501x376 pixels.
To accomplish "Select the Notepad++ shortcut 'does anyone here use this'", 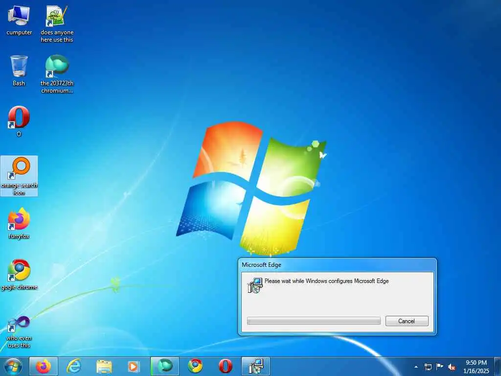I will (57, 23).
